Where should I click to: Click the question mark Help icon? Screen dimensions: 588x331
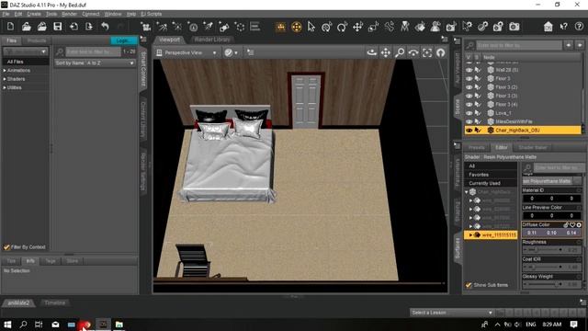click(579, 27)
